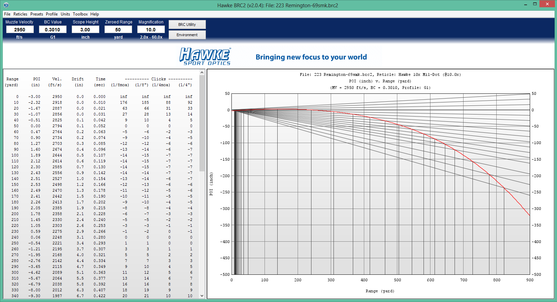Click the BRC Utility button

tap(187, 24)
